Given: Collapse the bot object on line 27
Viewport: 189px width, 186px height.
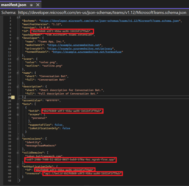Looking at the screenshot, I should coord(18,108).
